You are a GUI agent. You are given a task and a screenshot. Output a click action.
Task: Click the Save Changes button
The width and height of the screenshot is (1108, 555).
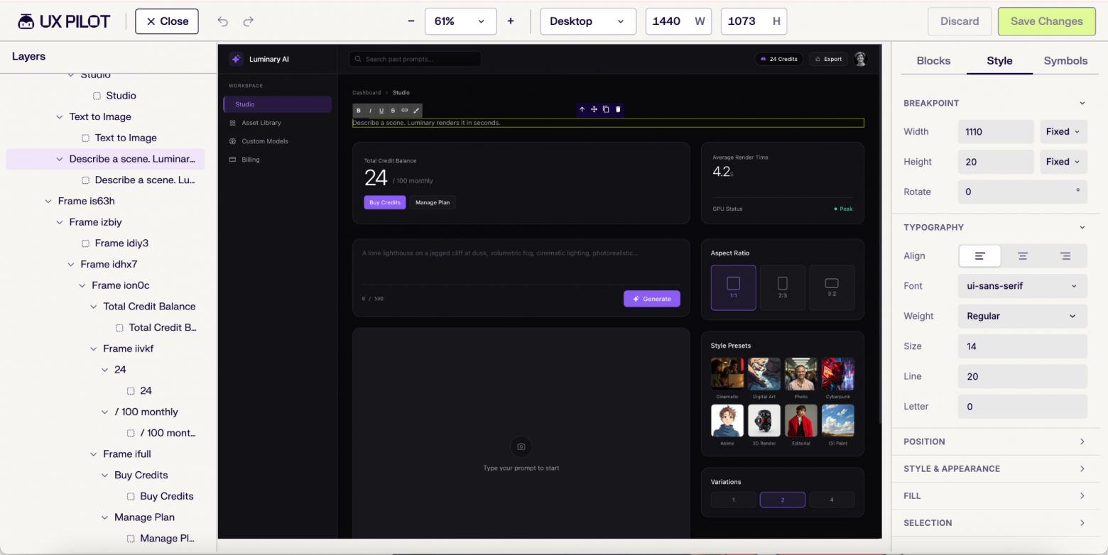coord(1046,21)
